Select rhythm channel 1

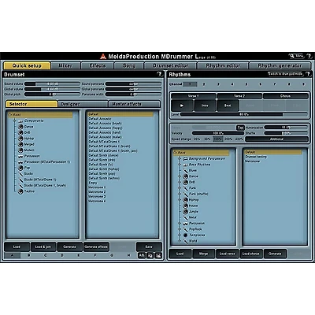coord(190,84)
